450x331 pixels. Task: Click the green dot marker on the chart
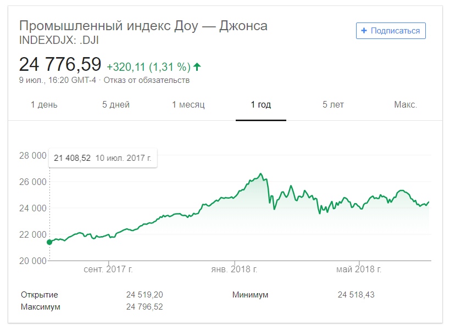pyautogui.click(x=49, y=242)
